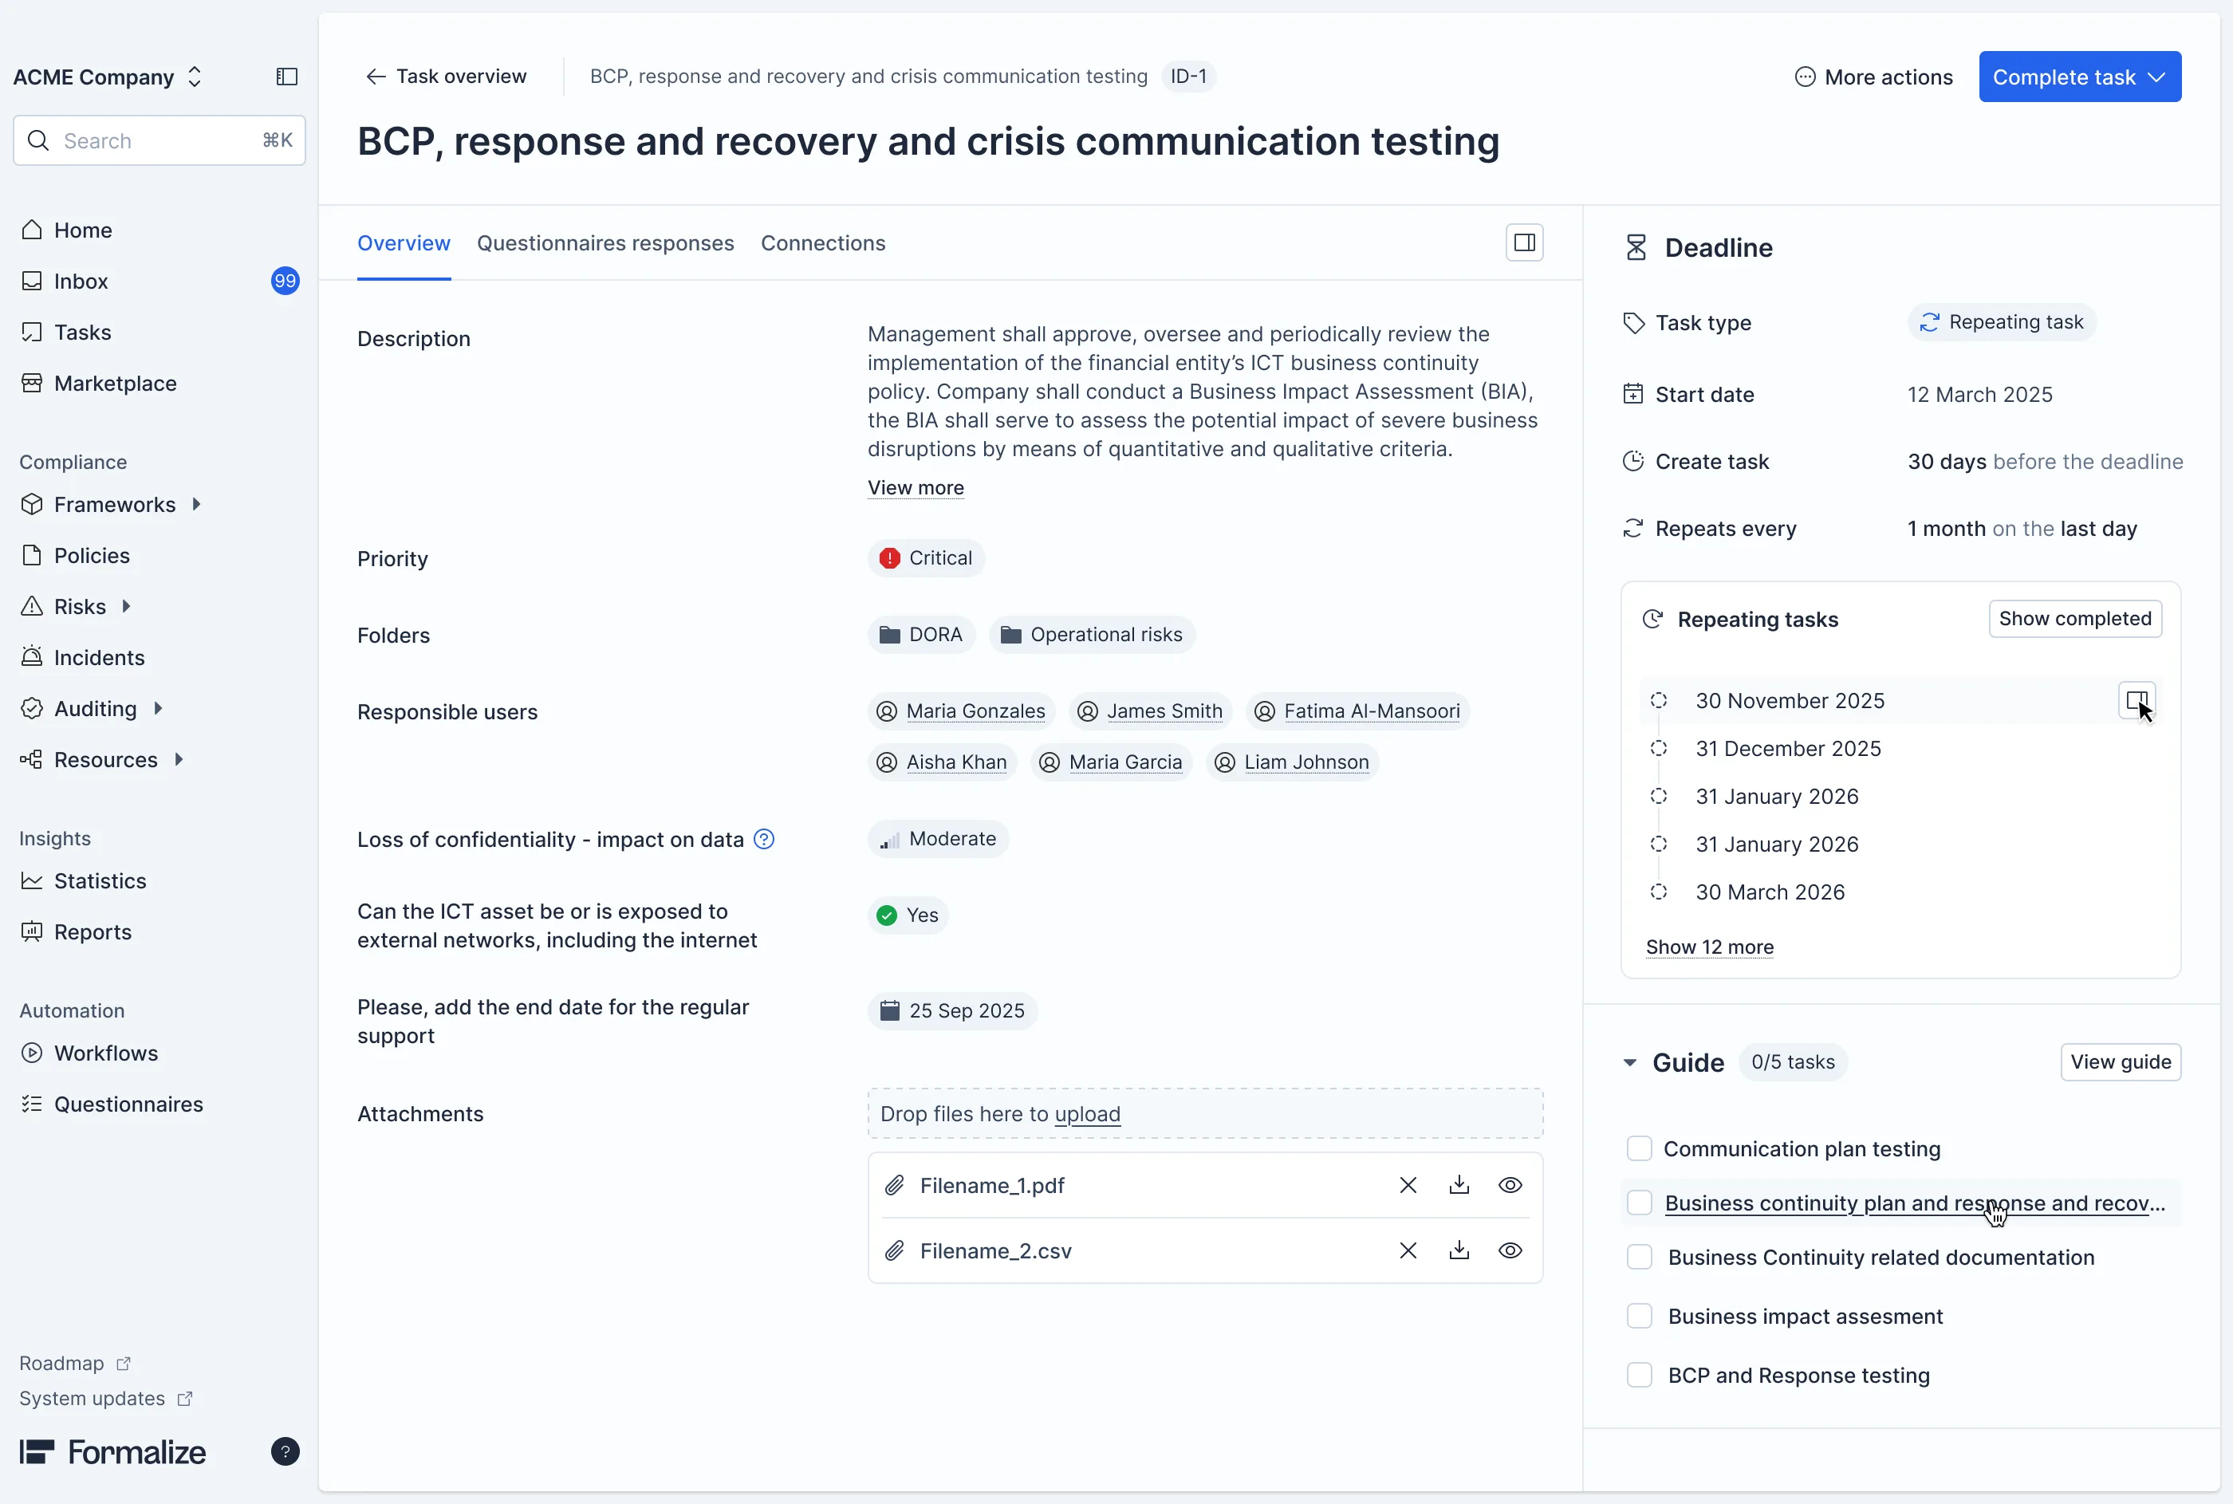Click the Moderate impact level badge
This screenshot has height=1504, width=2233.
pyautogui.click(x=938, y=838)
